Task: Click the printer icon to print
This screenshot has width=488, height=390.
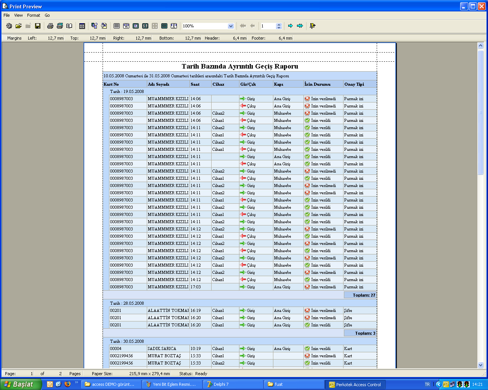Action: click(x=50, y=26)
